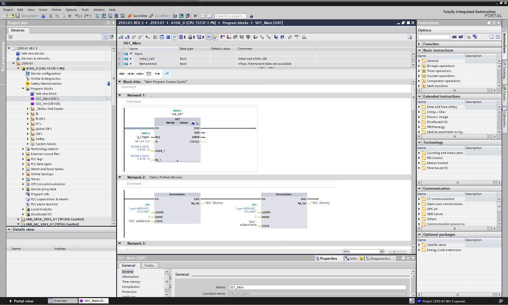
Task: Insert a normally closed contact
Action: 130,74
